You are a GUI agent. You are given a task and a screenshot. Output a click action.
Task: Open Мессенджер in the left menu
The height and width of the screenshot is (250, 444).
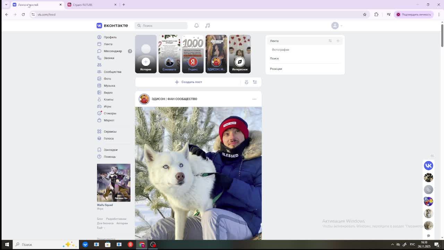tap(113, 51)
